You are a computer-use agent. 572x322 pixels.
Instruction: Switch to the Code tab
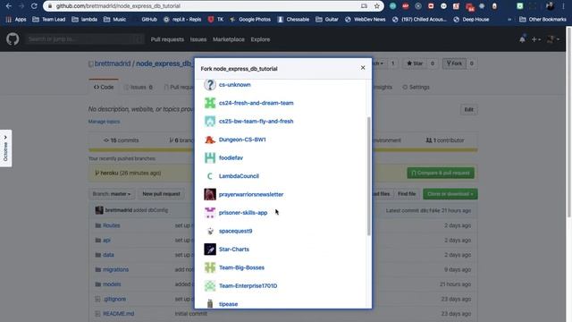104,87
